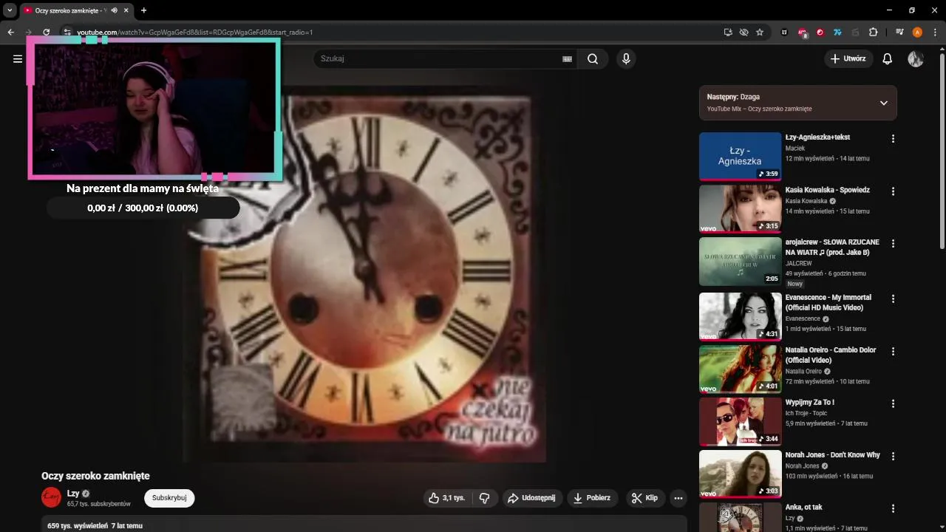
Task: Click the video title Oczy szeroko zamknięte
Action: point(95,476)
